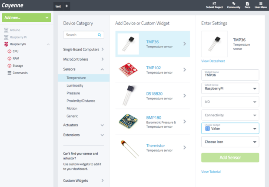Click the TMP36 sensor thumbnail in the list

point(128,44)
